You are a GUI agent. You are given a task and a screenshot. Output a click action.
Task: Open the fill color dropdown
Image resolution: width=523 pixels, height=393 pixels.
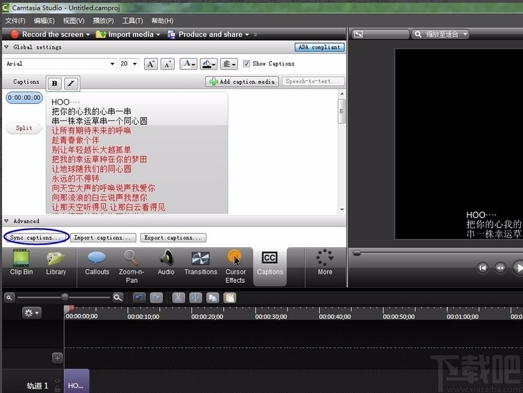point(209,64)
